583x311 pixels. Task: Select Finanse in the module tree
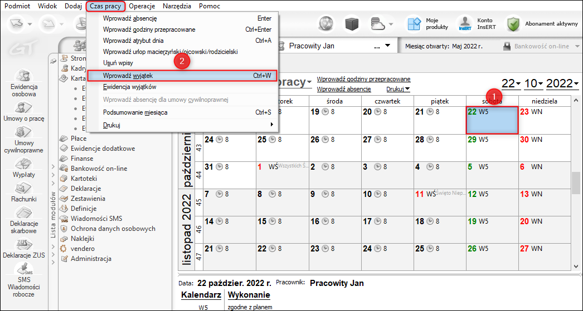click(82, 159)
